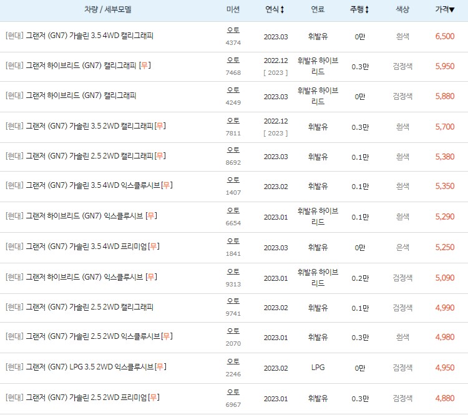Viewport: 468px width, 415px height.
Task: Toggle 가격 descending sort arrow
Action: (452, 10)
